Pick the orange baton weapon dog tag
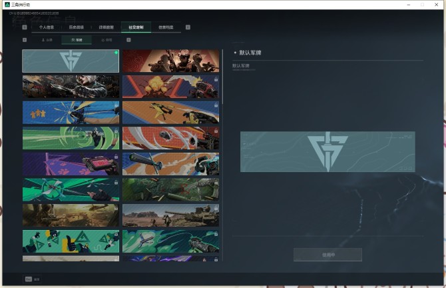Viewport: 446px width, 288px height. point(171,164)
